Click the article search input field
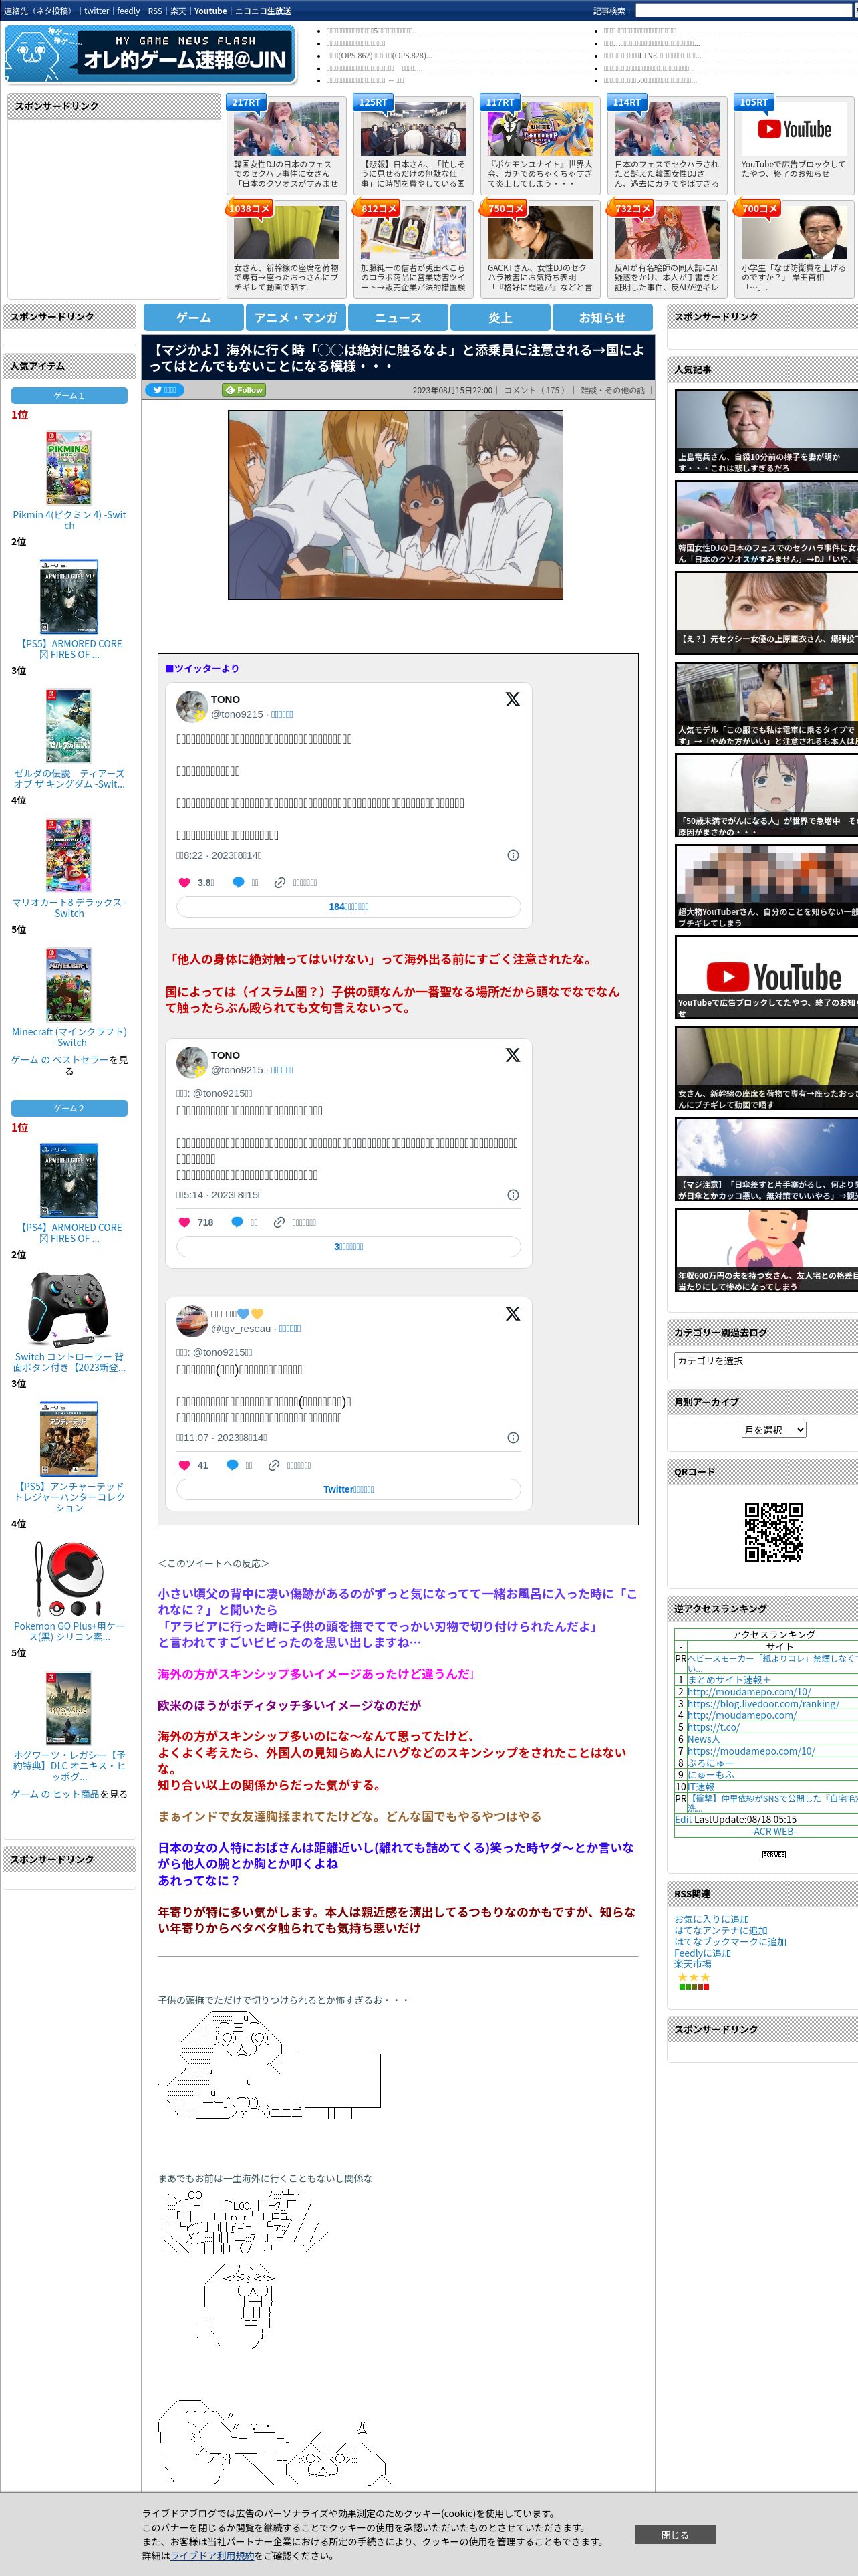Image resolution: width=858 pixels, height=2576 pixels. click(x=743, y=11)
